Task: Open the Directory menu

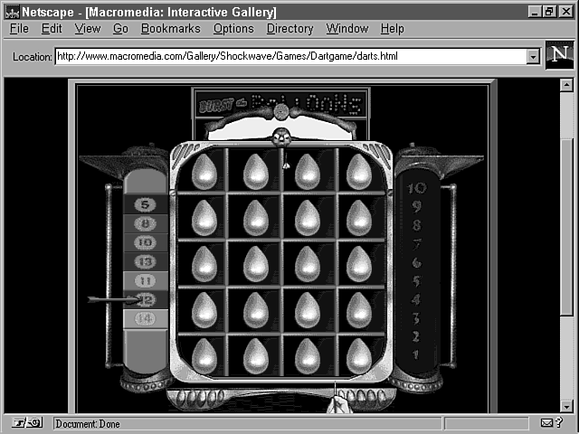Action: 289,29
